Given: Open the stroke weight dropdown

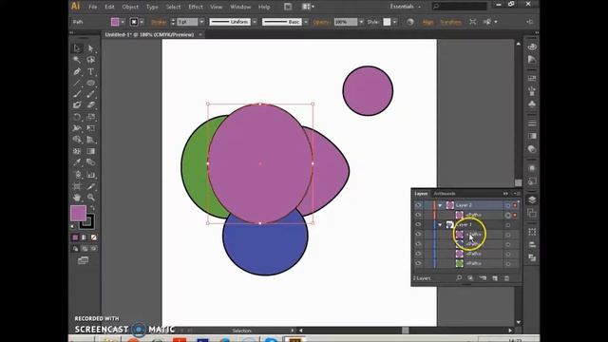Looking at the screenshot, I should (201, 22).
